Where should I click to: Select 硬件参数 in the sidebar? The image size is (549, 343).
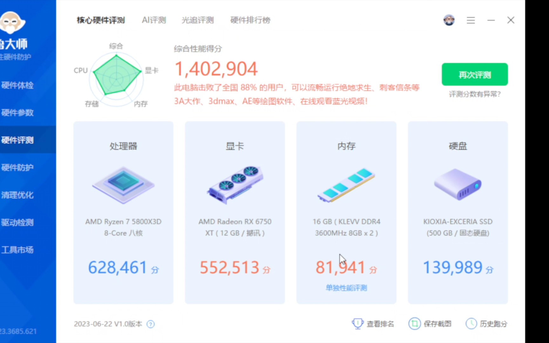pyautogui.click(x=17, y=113)
